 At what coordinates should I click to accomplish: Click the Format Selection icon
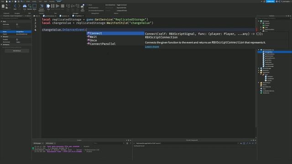point(42,6)
